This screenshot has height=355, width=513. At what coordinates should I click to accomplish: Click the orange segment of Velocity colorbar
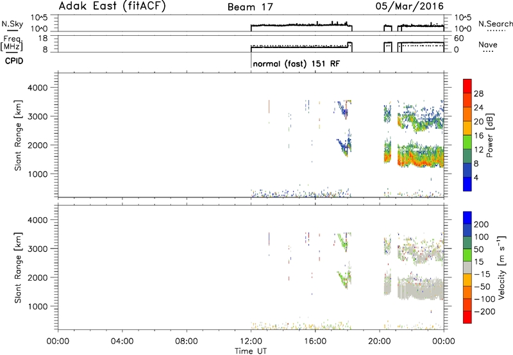tap(467, 293)
